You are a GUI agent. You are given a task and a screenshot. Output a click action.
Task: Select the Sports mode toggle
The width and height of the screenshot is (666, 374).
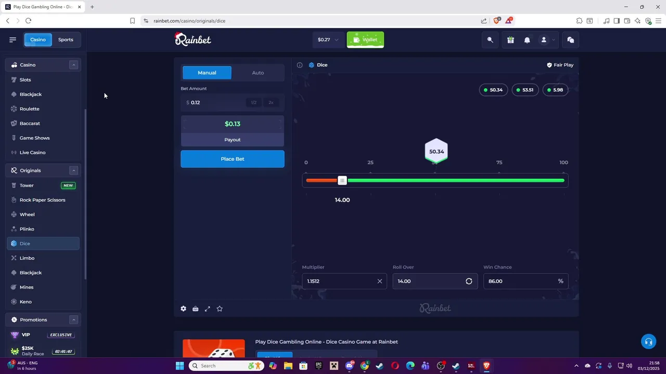[x=66, y=39]
